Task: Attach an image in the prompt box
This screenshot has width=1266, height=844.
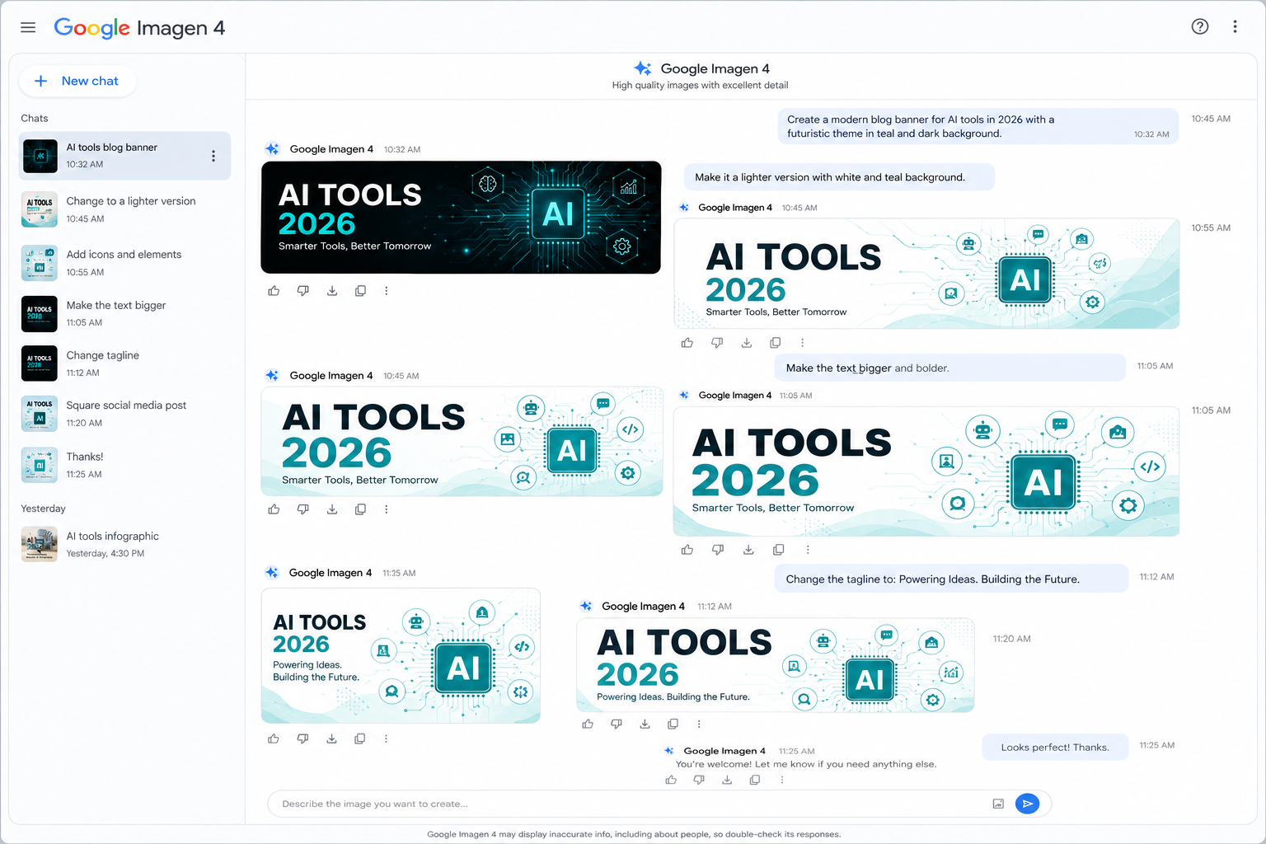Action: [x=998, y=804]
